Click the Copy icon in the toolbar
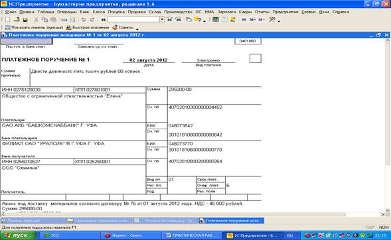The height and width of the screenshot is (240, 391). pyautogui.click(x=44, y=19)
